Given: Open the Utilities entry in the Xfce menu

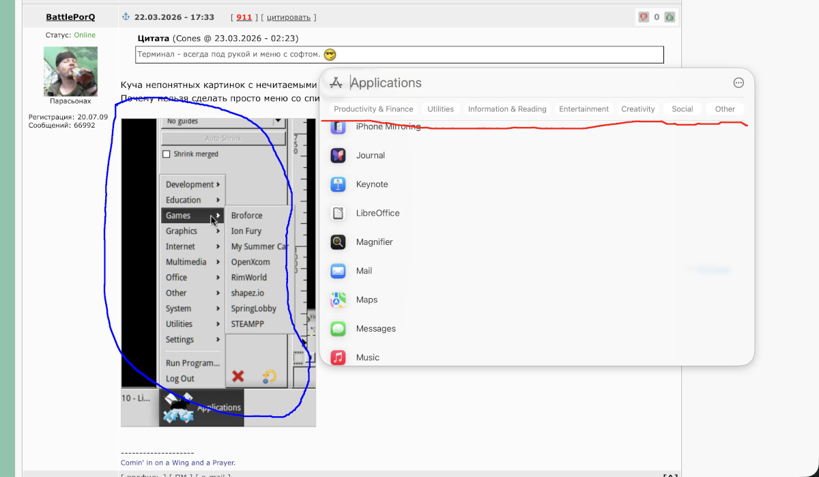Looking at the screenshot, I should coord(193,323).
